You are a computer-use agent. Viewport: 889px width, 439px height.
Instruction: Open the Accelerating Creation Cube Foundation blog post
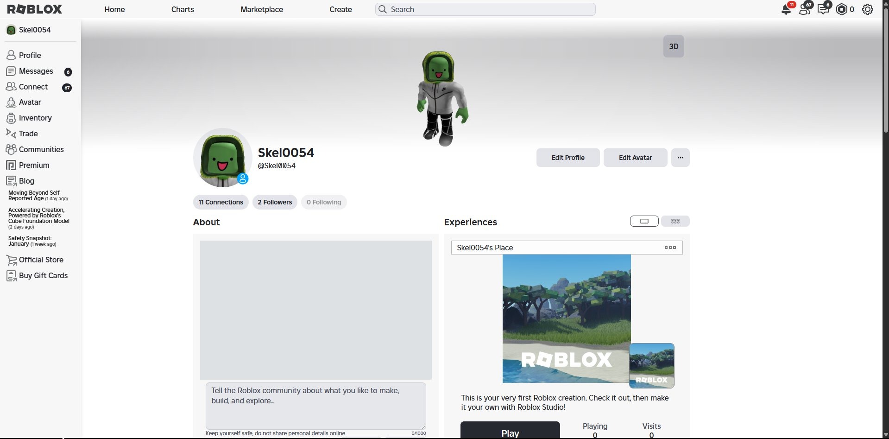click(x=39, y=218)
